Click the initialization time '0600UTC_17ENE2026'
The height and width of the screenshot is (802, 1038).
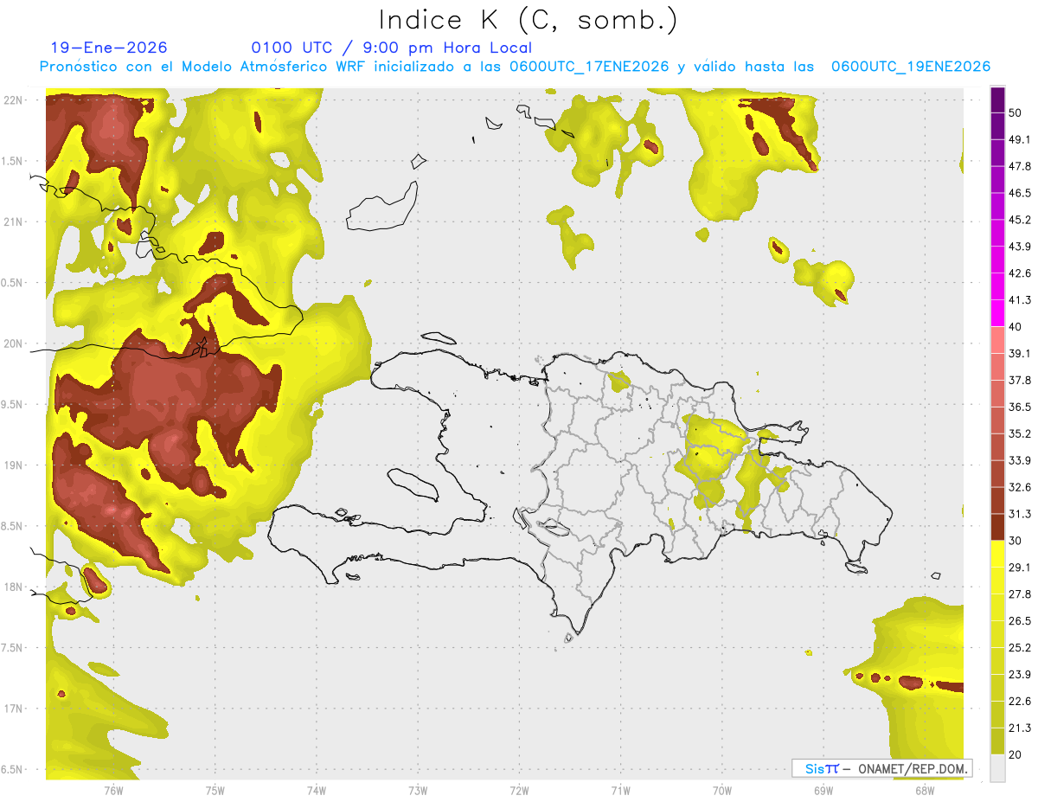click(589, 67)
